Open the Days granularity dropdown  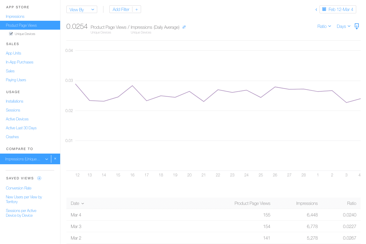click(343, 26)
